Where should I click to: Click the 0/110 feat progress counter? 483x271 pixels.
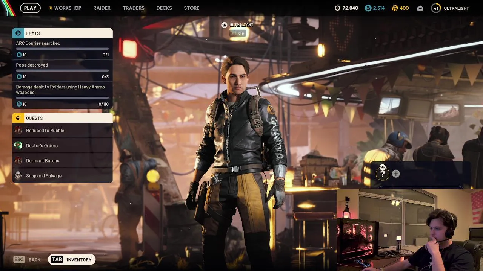[x=103, y=104]
